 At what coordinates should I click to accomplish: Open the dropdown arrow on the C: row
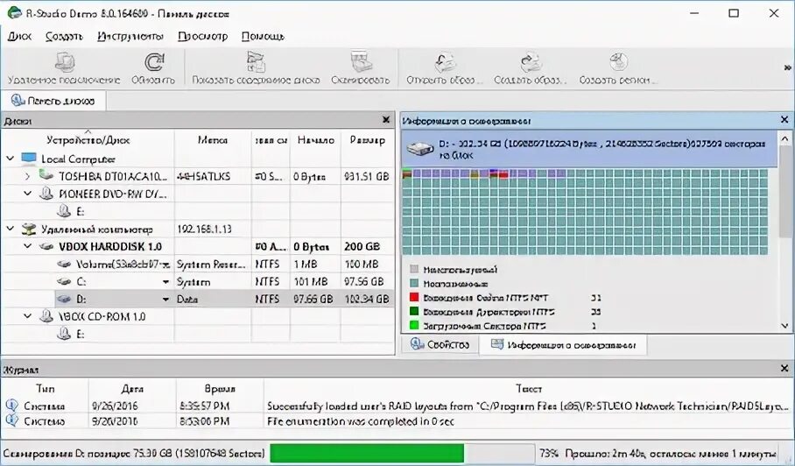[x=165, y=282]
